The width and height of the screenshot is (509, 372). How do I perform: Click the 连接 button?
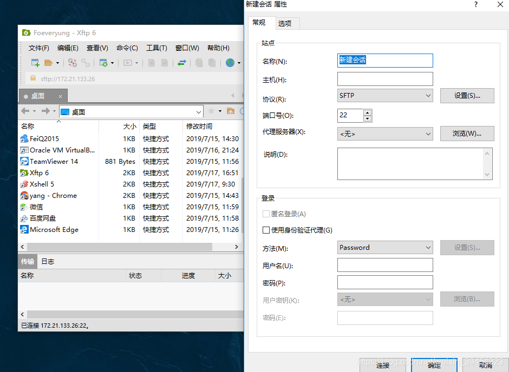click(x=383, y=365)
